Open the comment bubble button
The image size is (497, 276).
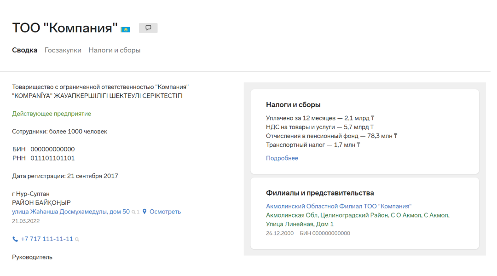[x=148, y=28]
